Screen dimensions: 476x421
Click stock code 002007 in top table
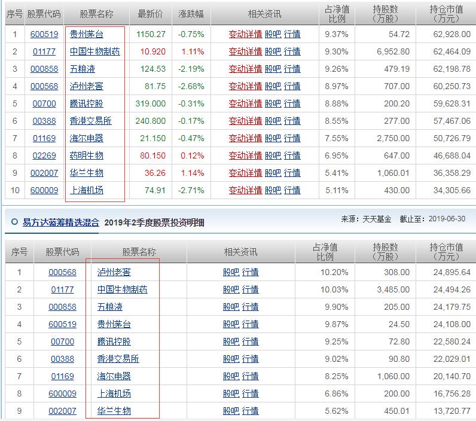click(x=44, y=173)
